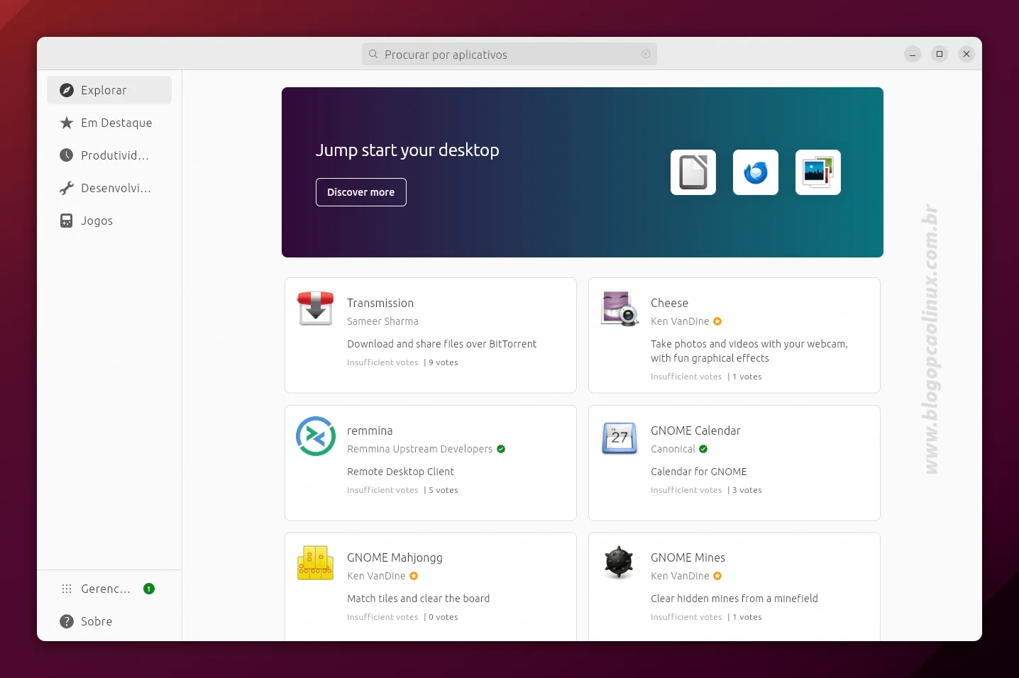Click the game console icon beside Jogos

point(67,221)
